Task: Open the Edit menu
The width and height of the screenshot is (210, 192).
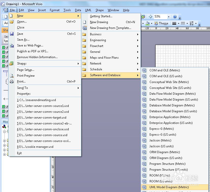Action: (x=21, y=10)
